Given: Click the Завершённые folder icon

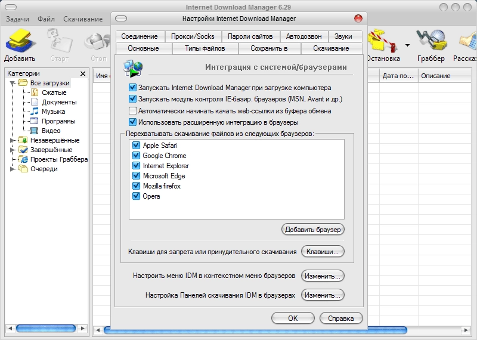Looking at the screenshot, I should click(23, 150).
